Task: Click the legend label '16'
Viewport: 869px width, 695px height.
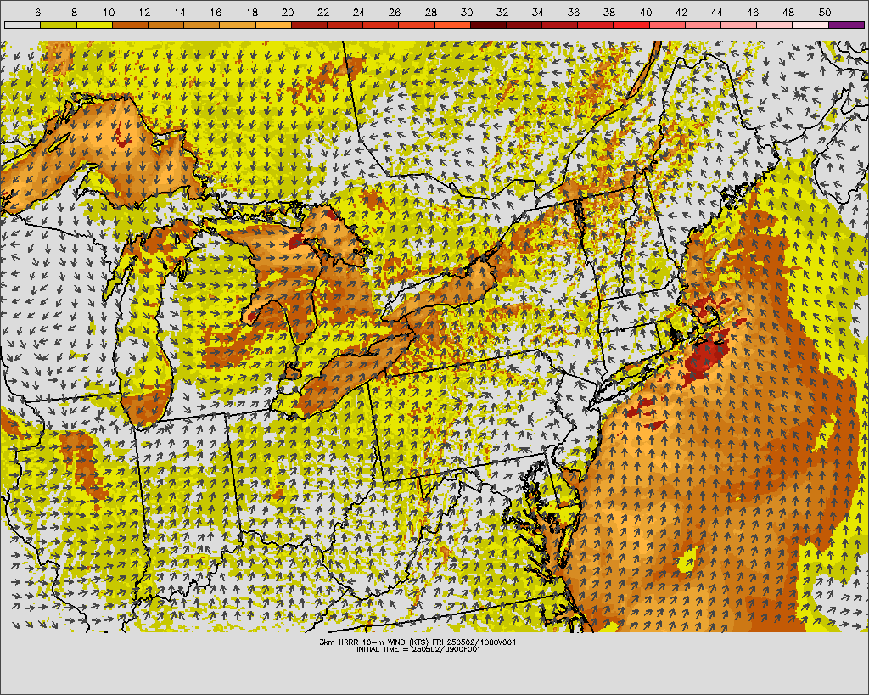Action: click(216, 12)
